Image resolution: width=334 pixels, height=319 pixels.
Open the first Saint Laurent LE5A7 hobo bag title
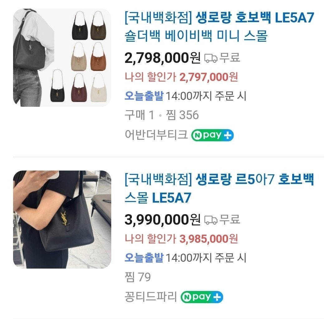point(219,27)
